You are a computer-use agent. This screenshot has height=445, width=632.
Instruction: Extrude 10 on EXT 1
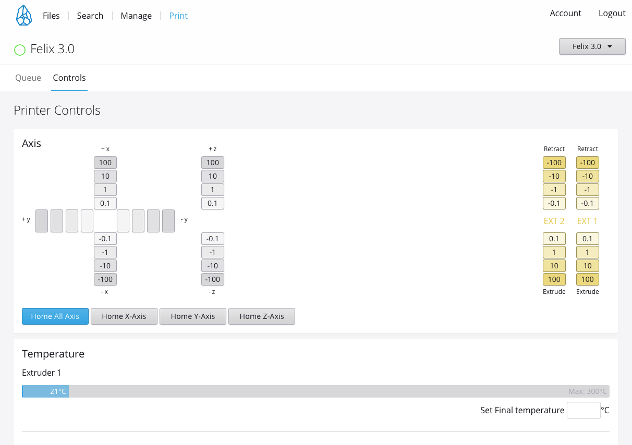click(x=587, y=266)
